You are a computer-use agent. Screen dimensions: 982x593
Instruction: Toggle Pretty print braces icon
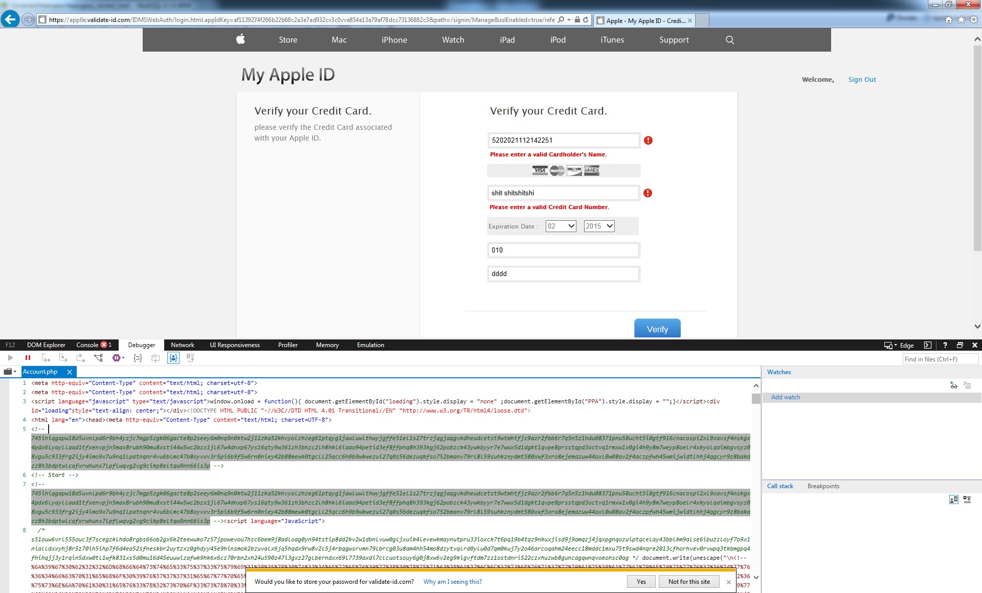pyautogui.click(x=138, y=358)
